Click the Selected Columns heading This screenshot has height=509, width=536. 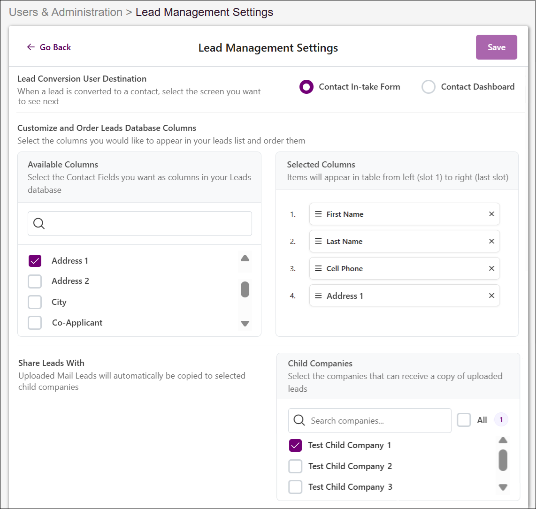(321, 164)
